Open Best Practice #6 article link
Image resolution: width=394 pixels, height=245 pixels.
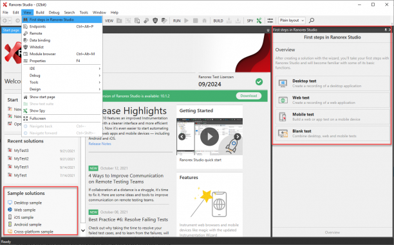(128, 220)
